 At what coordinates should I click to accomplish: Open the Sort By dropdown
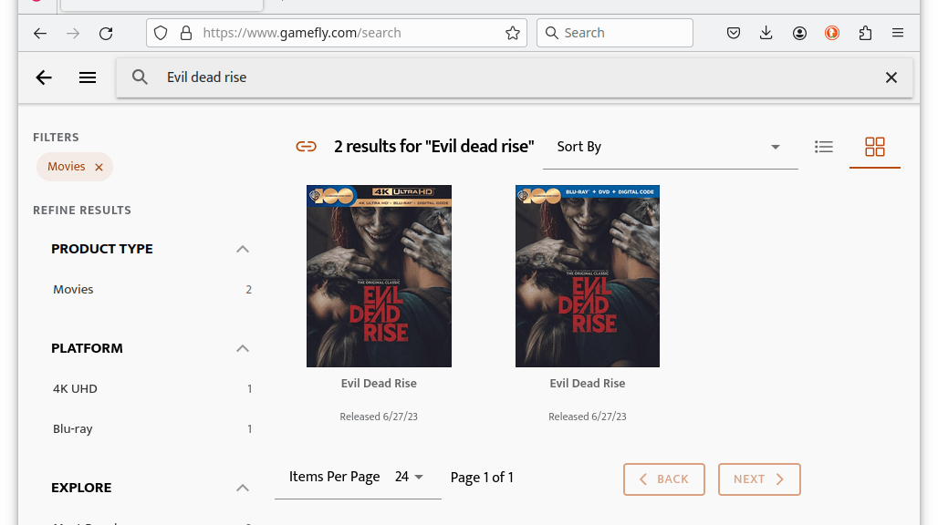point(670,147)
